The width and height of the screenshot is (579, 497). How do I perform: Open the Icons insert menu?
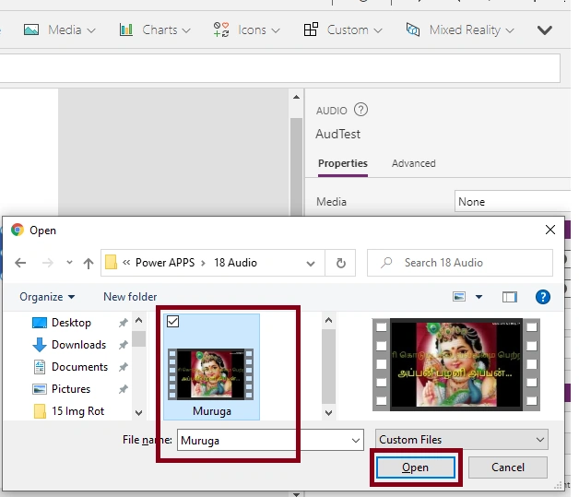point(247,30)
